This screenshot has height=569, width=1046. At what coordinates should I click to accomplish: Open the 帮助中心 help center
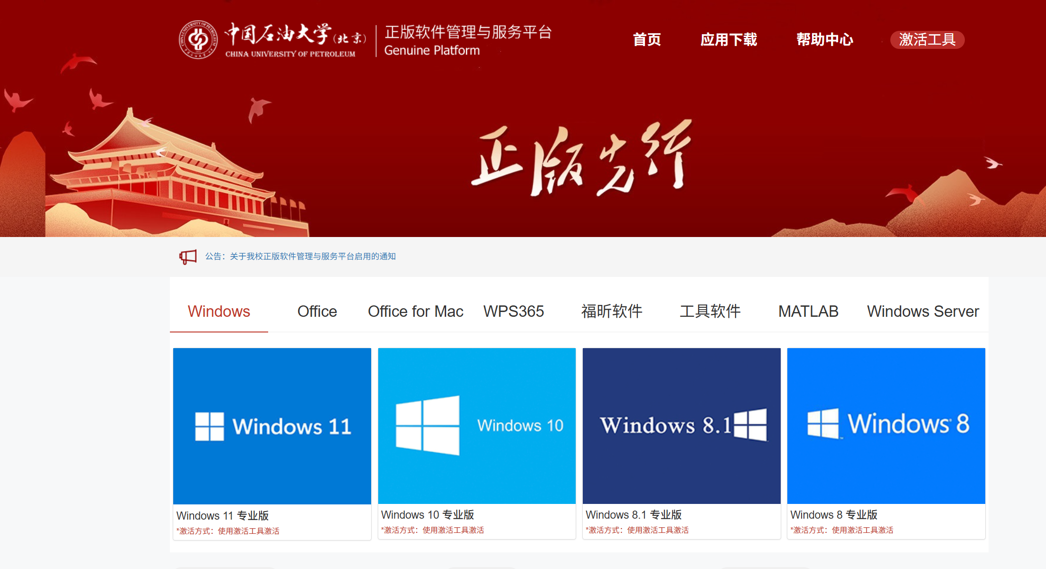(x=824, y=39)
